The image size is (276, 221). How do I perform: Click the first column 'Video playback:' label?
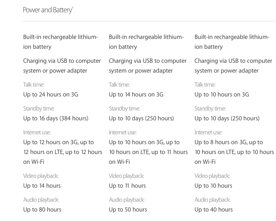41,176
